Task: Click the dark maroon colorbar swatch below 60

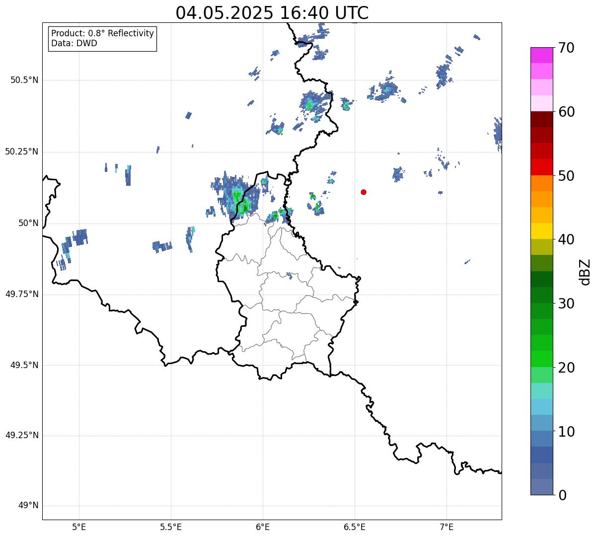Action: click(x=542, y=120)
